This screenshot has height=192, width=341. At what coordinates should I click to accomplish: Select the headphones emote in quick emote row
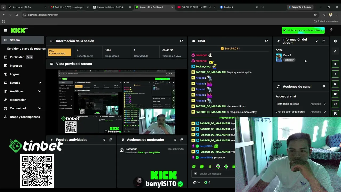coord(218,166)
